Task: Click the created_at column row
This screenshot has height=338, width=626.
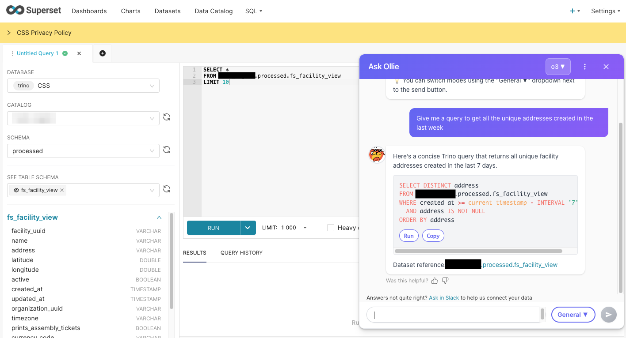Action: click(x=86, y=289)
